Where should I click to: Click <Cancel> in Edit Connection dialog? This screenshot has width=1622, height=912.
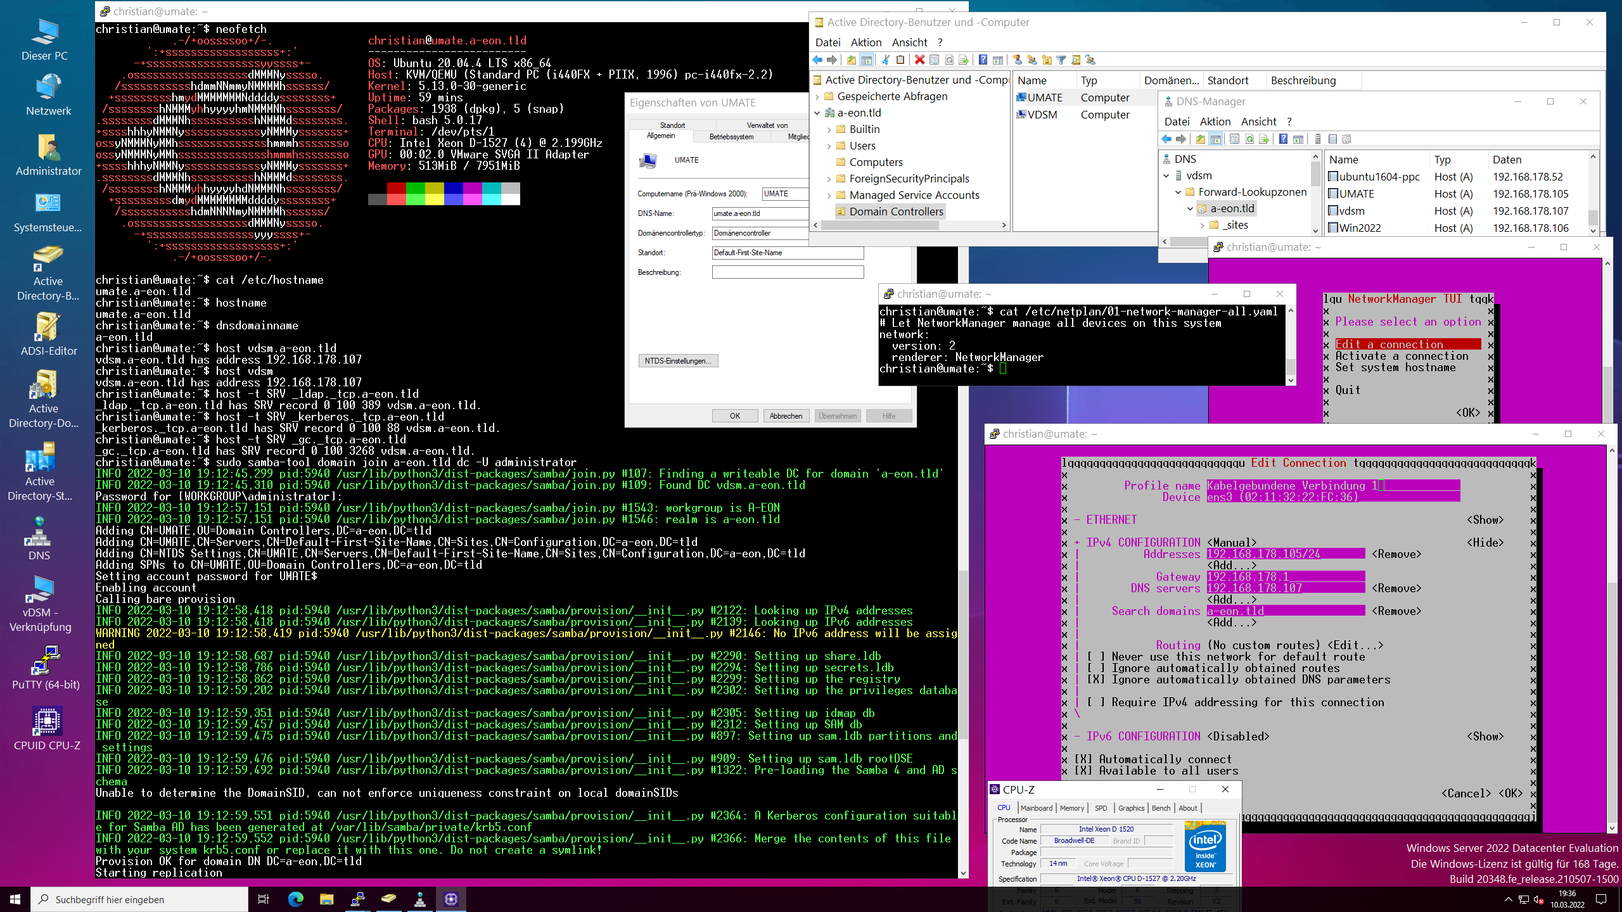click(x=1466, y=794)
